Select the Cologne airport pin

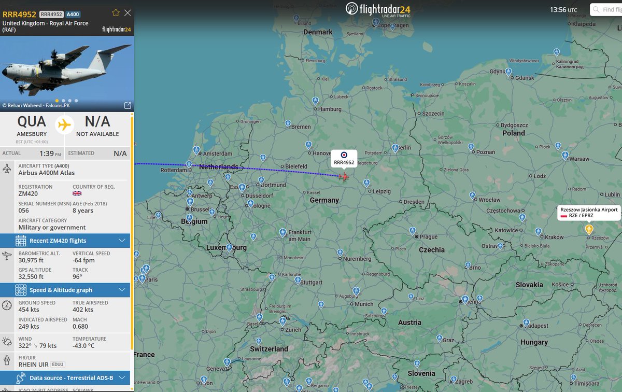251,204
